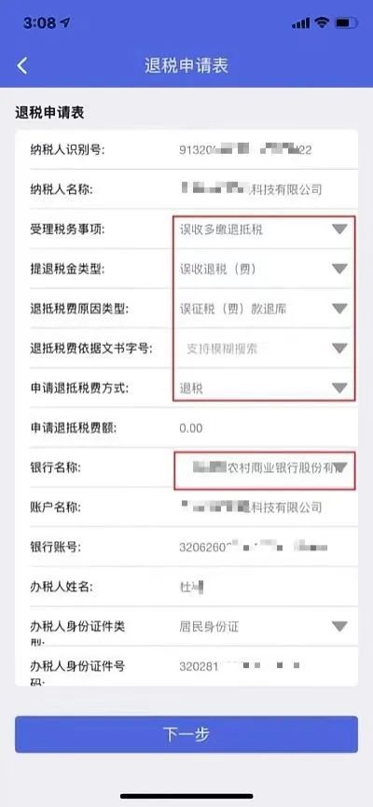This screenshot has height=807, width=373.
Task: Tap the battery icon in status bar
Action: [345, 23]
